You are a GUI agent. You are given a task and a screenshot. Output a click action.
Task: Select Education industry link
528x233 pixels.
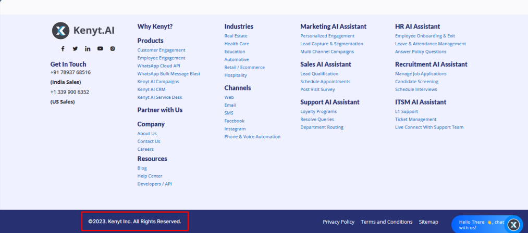point(235,52)
